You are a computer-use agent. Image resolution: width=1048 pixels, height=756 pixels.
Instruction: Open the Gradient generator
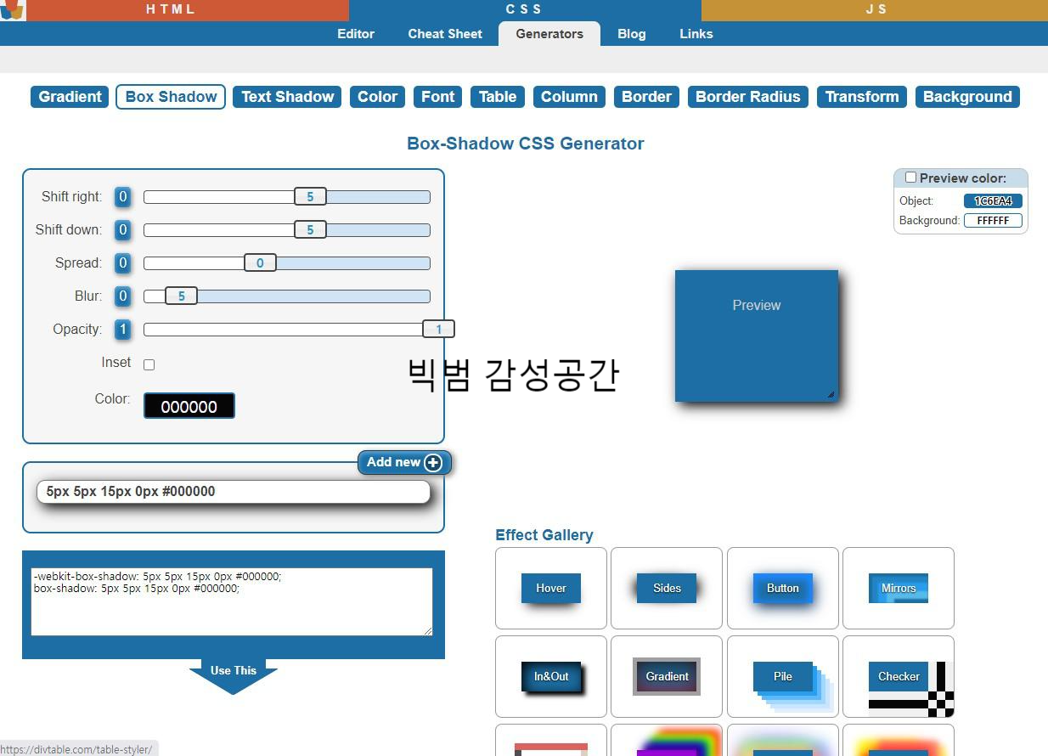point(70,97)
